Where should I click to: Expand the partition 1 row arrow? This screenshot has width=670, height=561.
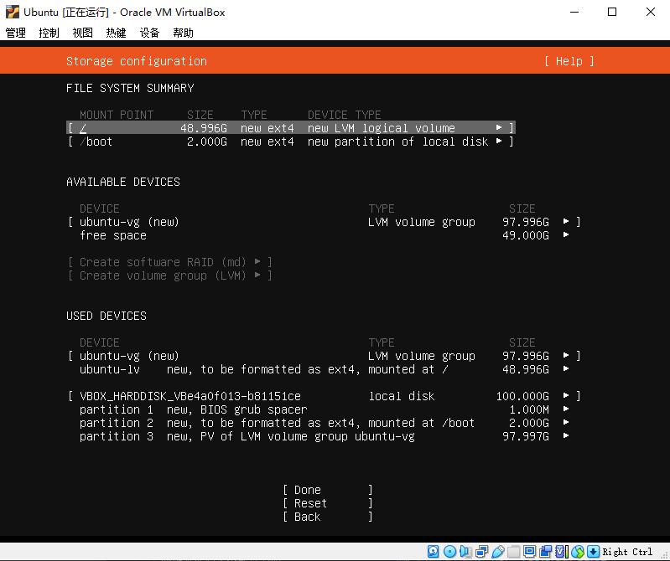566,409
